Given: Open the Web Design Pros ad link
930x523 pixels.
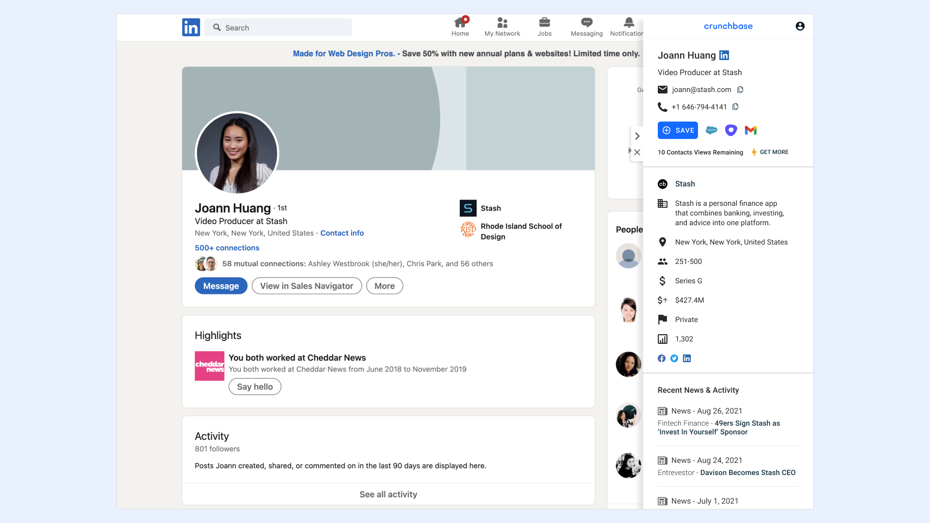Looking at the screenshot, I should (x=344, y=54).
